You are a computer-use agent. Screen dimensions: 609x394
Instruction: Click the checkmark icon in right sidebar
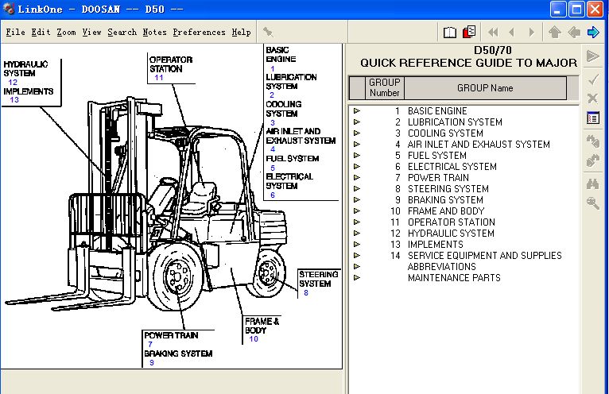[x=592, y=79]
